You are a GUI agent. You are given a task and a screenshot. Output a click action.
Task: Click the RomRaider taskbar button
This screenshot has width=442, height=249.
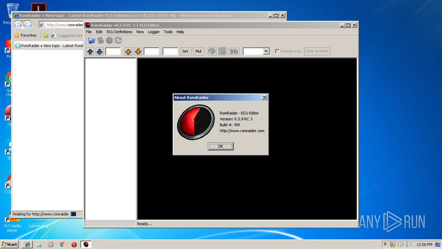click(x=86, y=245)
